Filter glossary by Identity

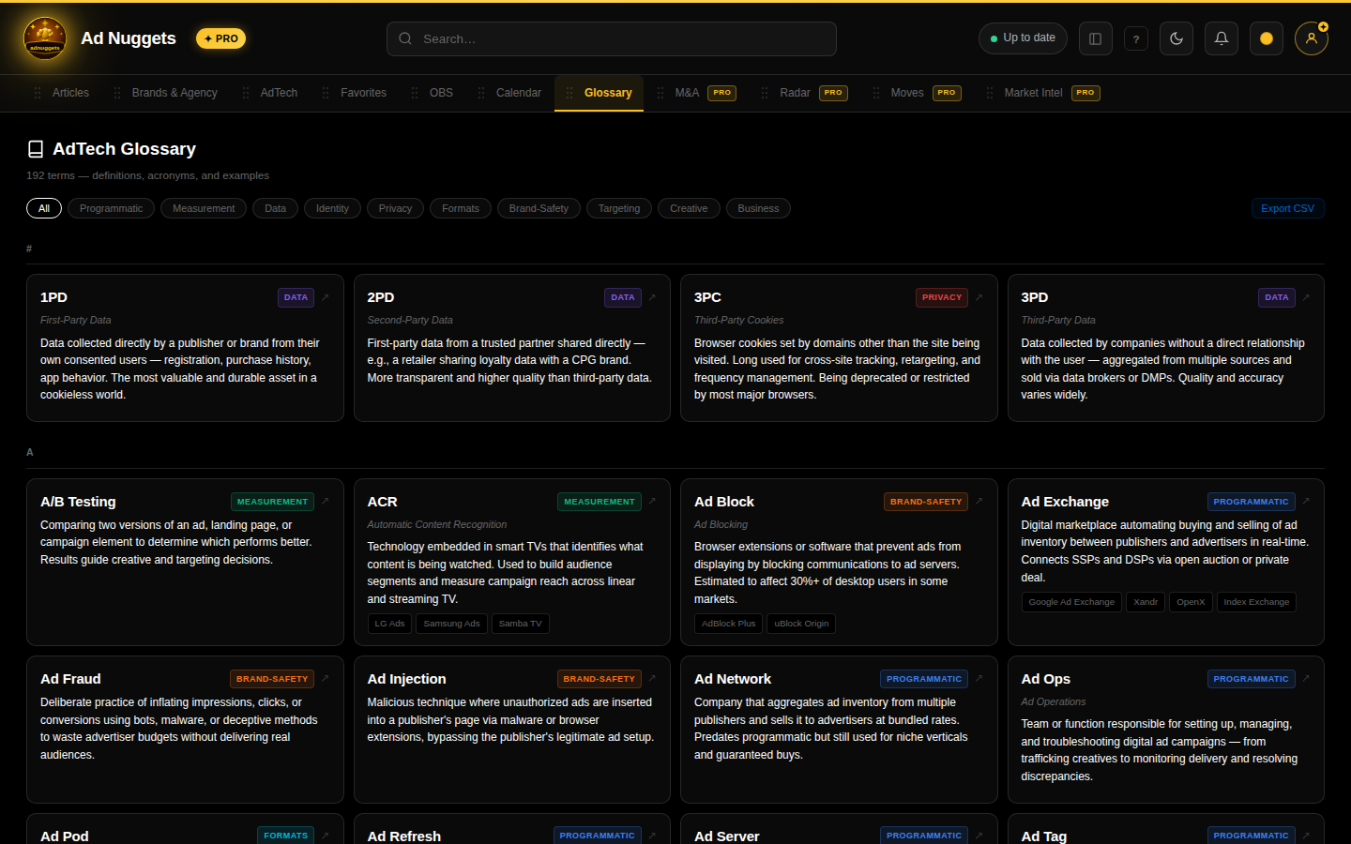[x=332, y=208]
